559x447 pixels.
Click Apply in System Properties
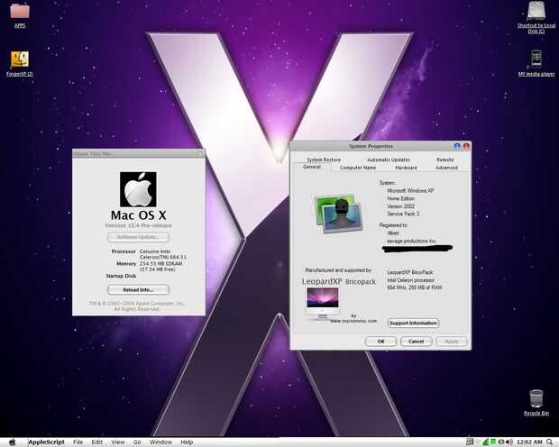(x=452, y=342)
